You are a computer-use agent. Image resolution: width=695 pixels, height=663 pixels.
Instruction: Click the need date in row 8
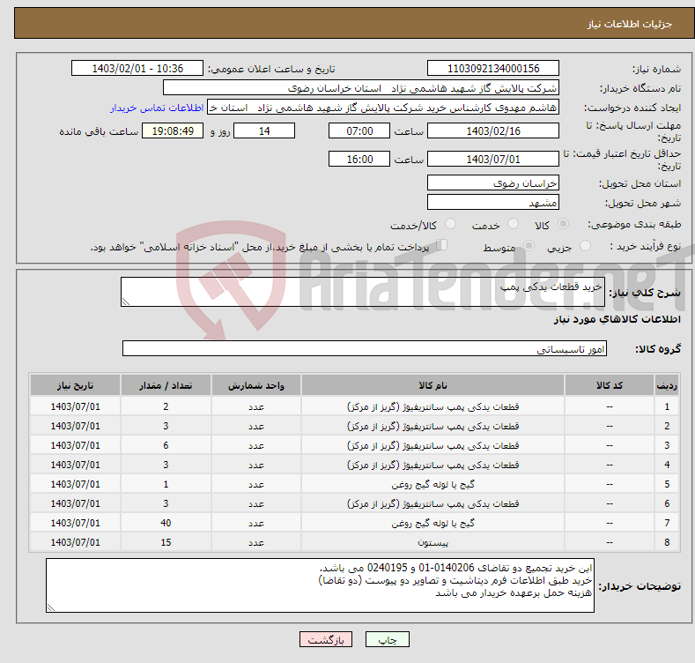click(x=76, y=542)
